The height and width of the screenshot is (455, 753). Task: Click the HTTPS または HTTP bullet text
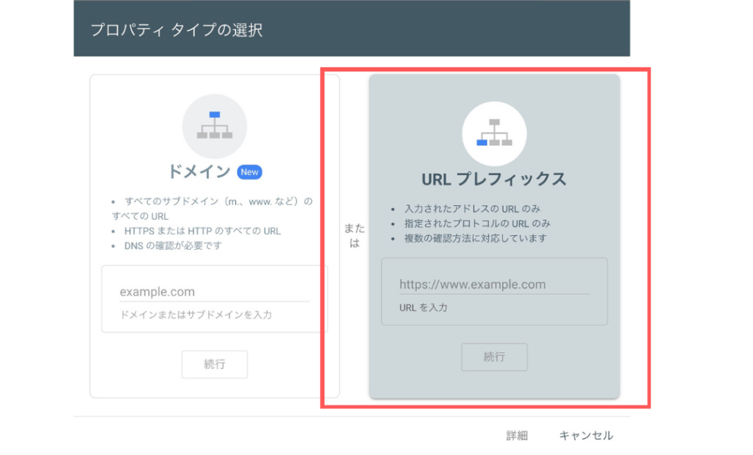coord(202,231)
